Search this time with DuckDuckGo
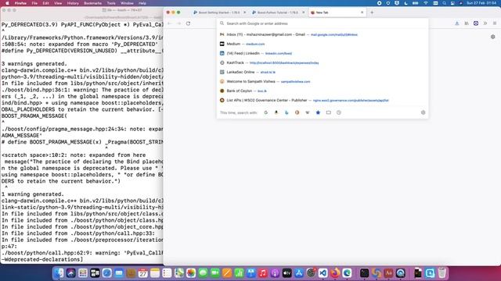The width and height of the screenshot is (501, 281). (x=297, y=112)
